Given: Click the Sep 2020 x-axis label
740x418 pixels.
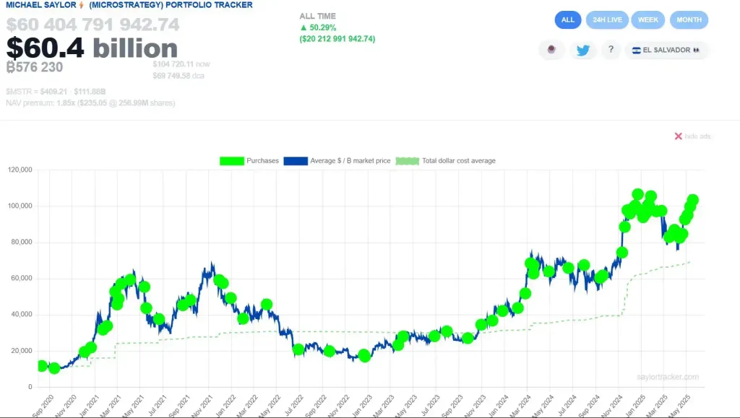Looking at the screenshot, I should tap(43, 406).
